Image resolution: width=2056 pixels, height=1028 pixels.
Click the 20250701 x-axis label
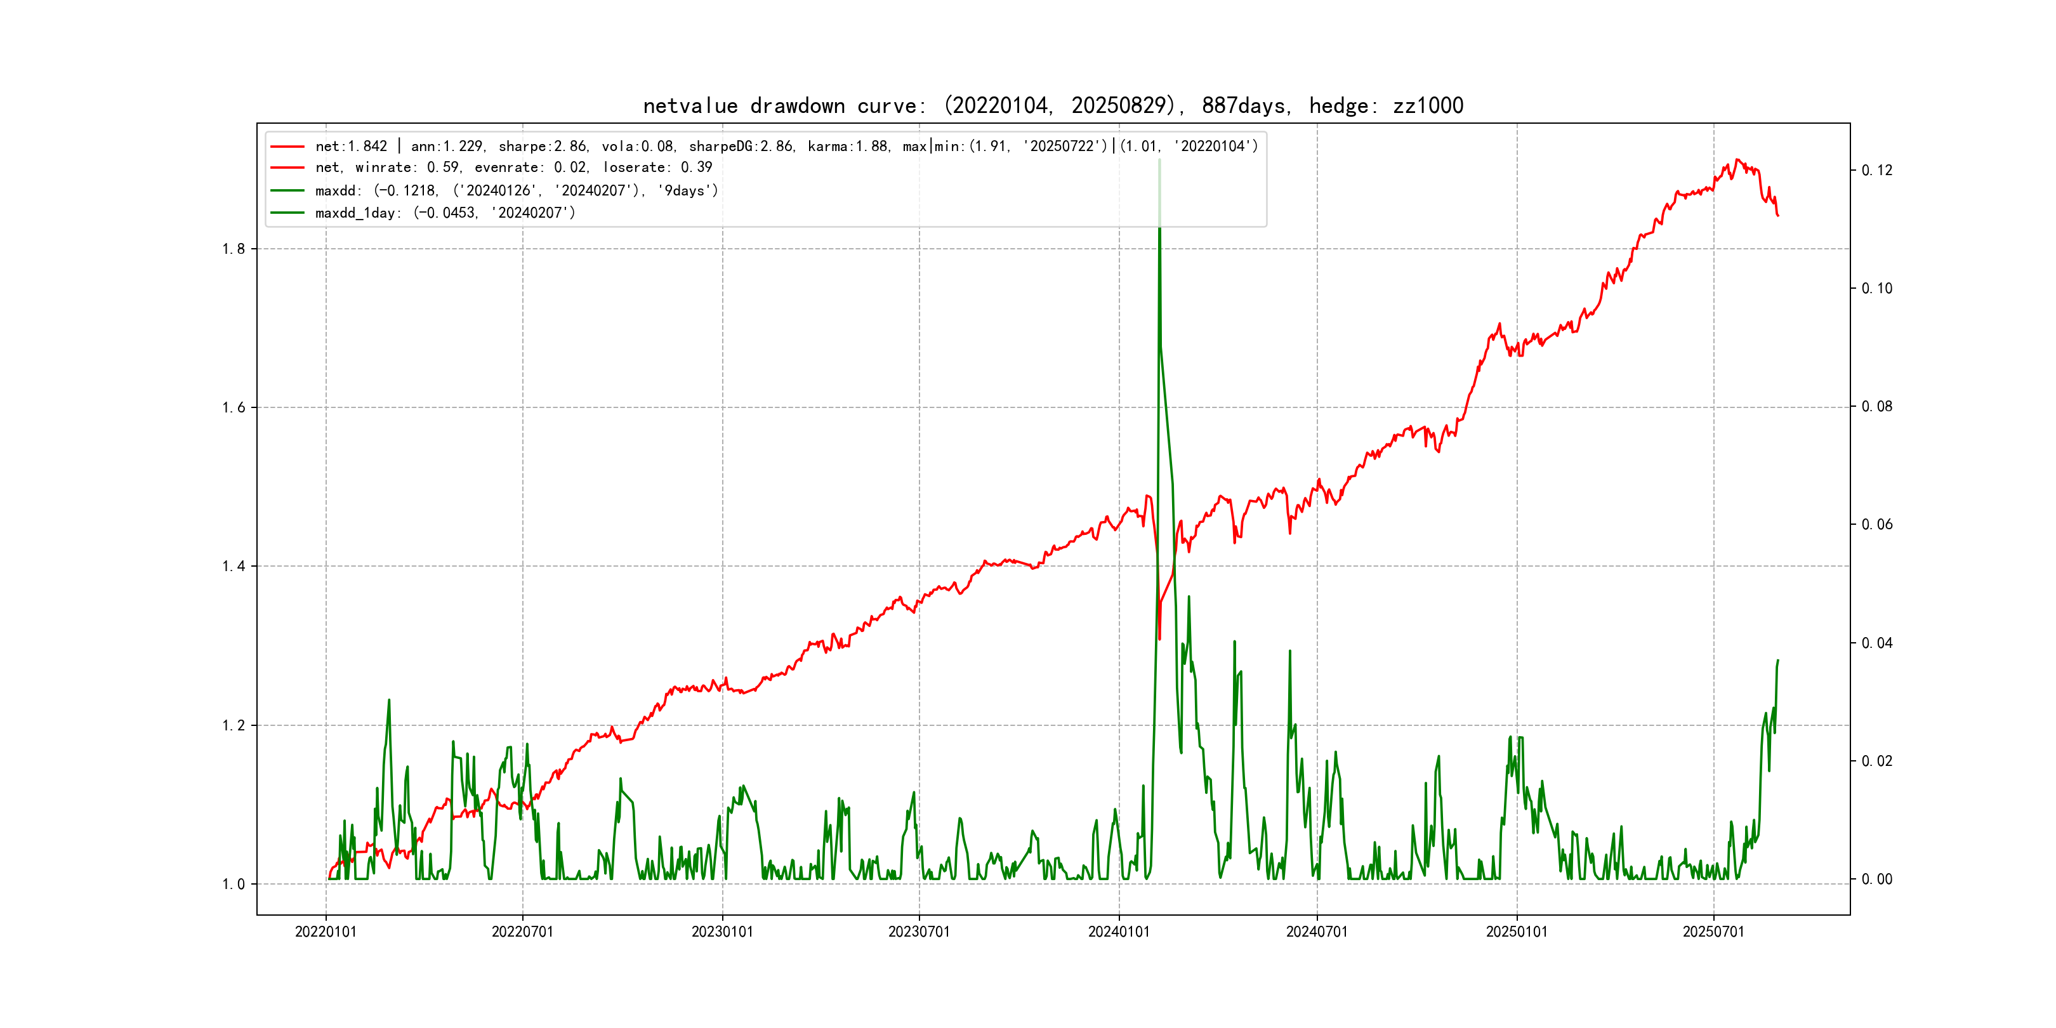1713,932
